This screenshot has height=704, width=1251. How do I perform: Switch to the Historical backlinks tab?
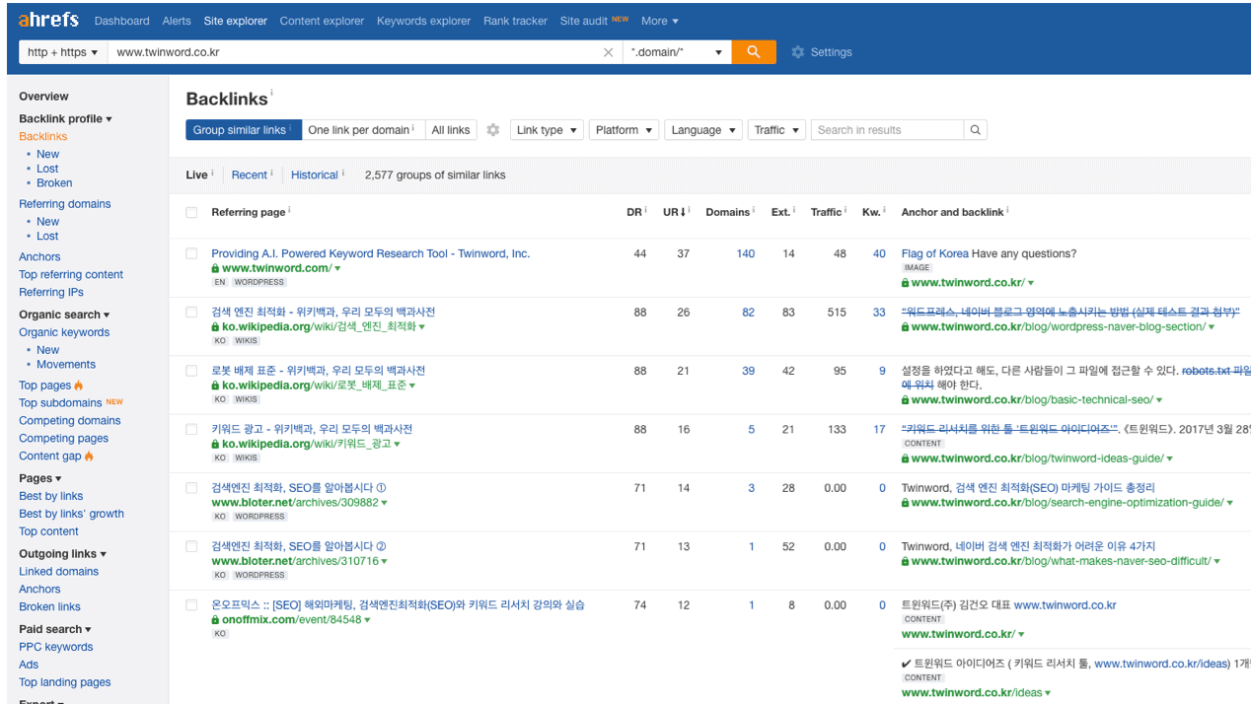pyautogui.click(x=315, y=175)
